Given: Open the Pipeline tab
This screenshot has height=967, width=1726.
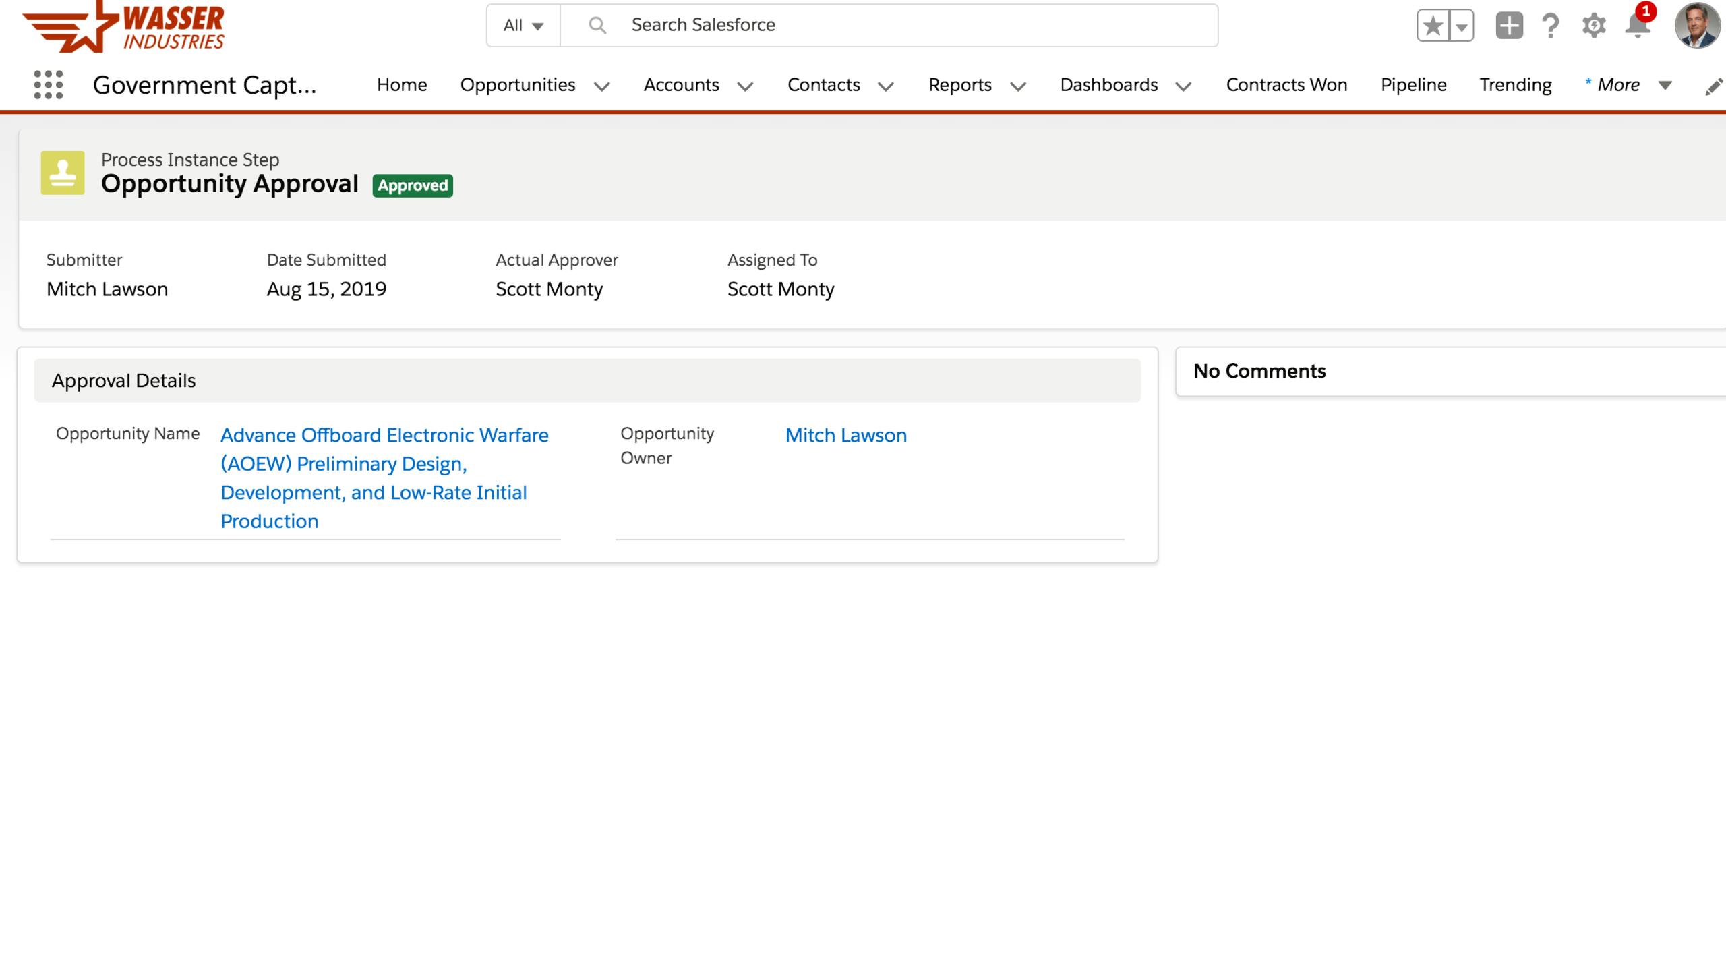Looking at the screenshot, I should click(x=1413, y=85).
